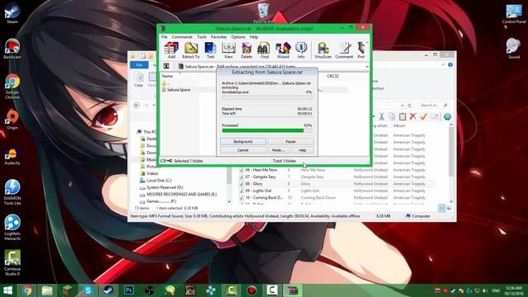Click the Test archive icon

click(x=210, y=50)
